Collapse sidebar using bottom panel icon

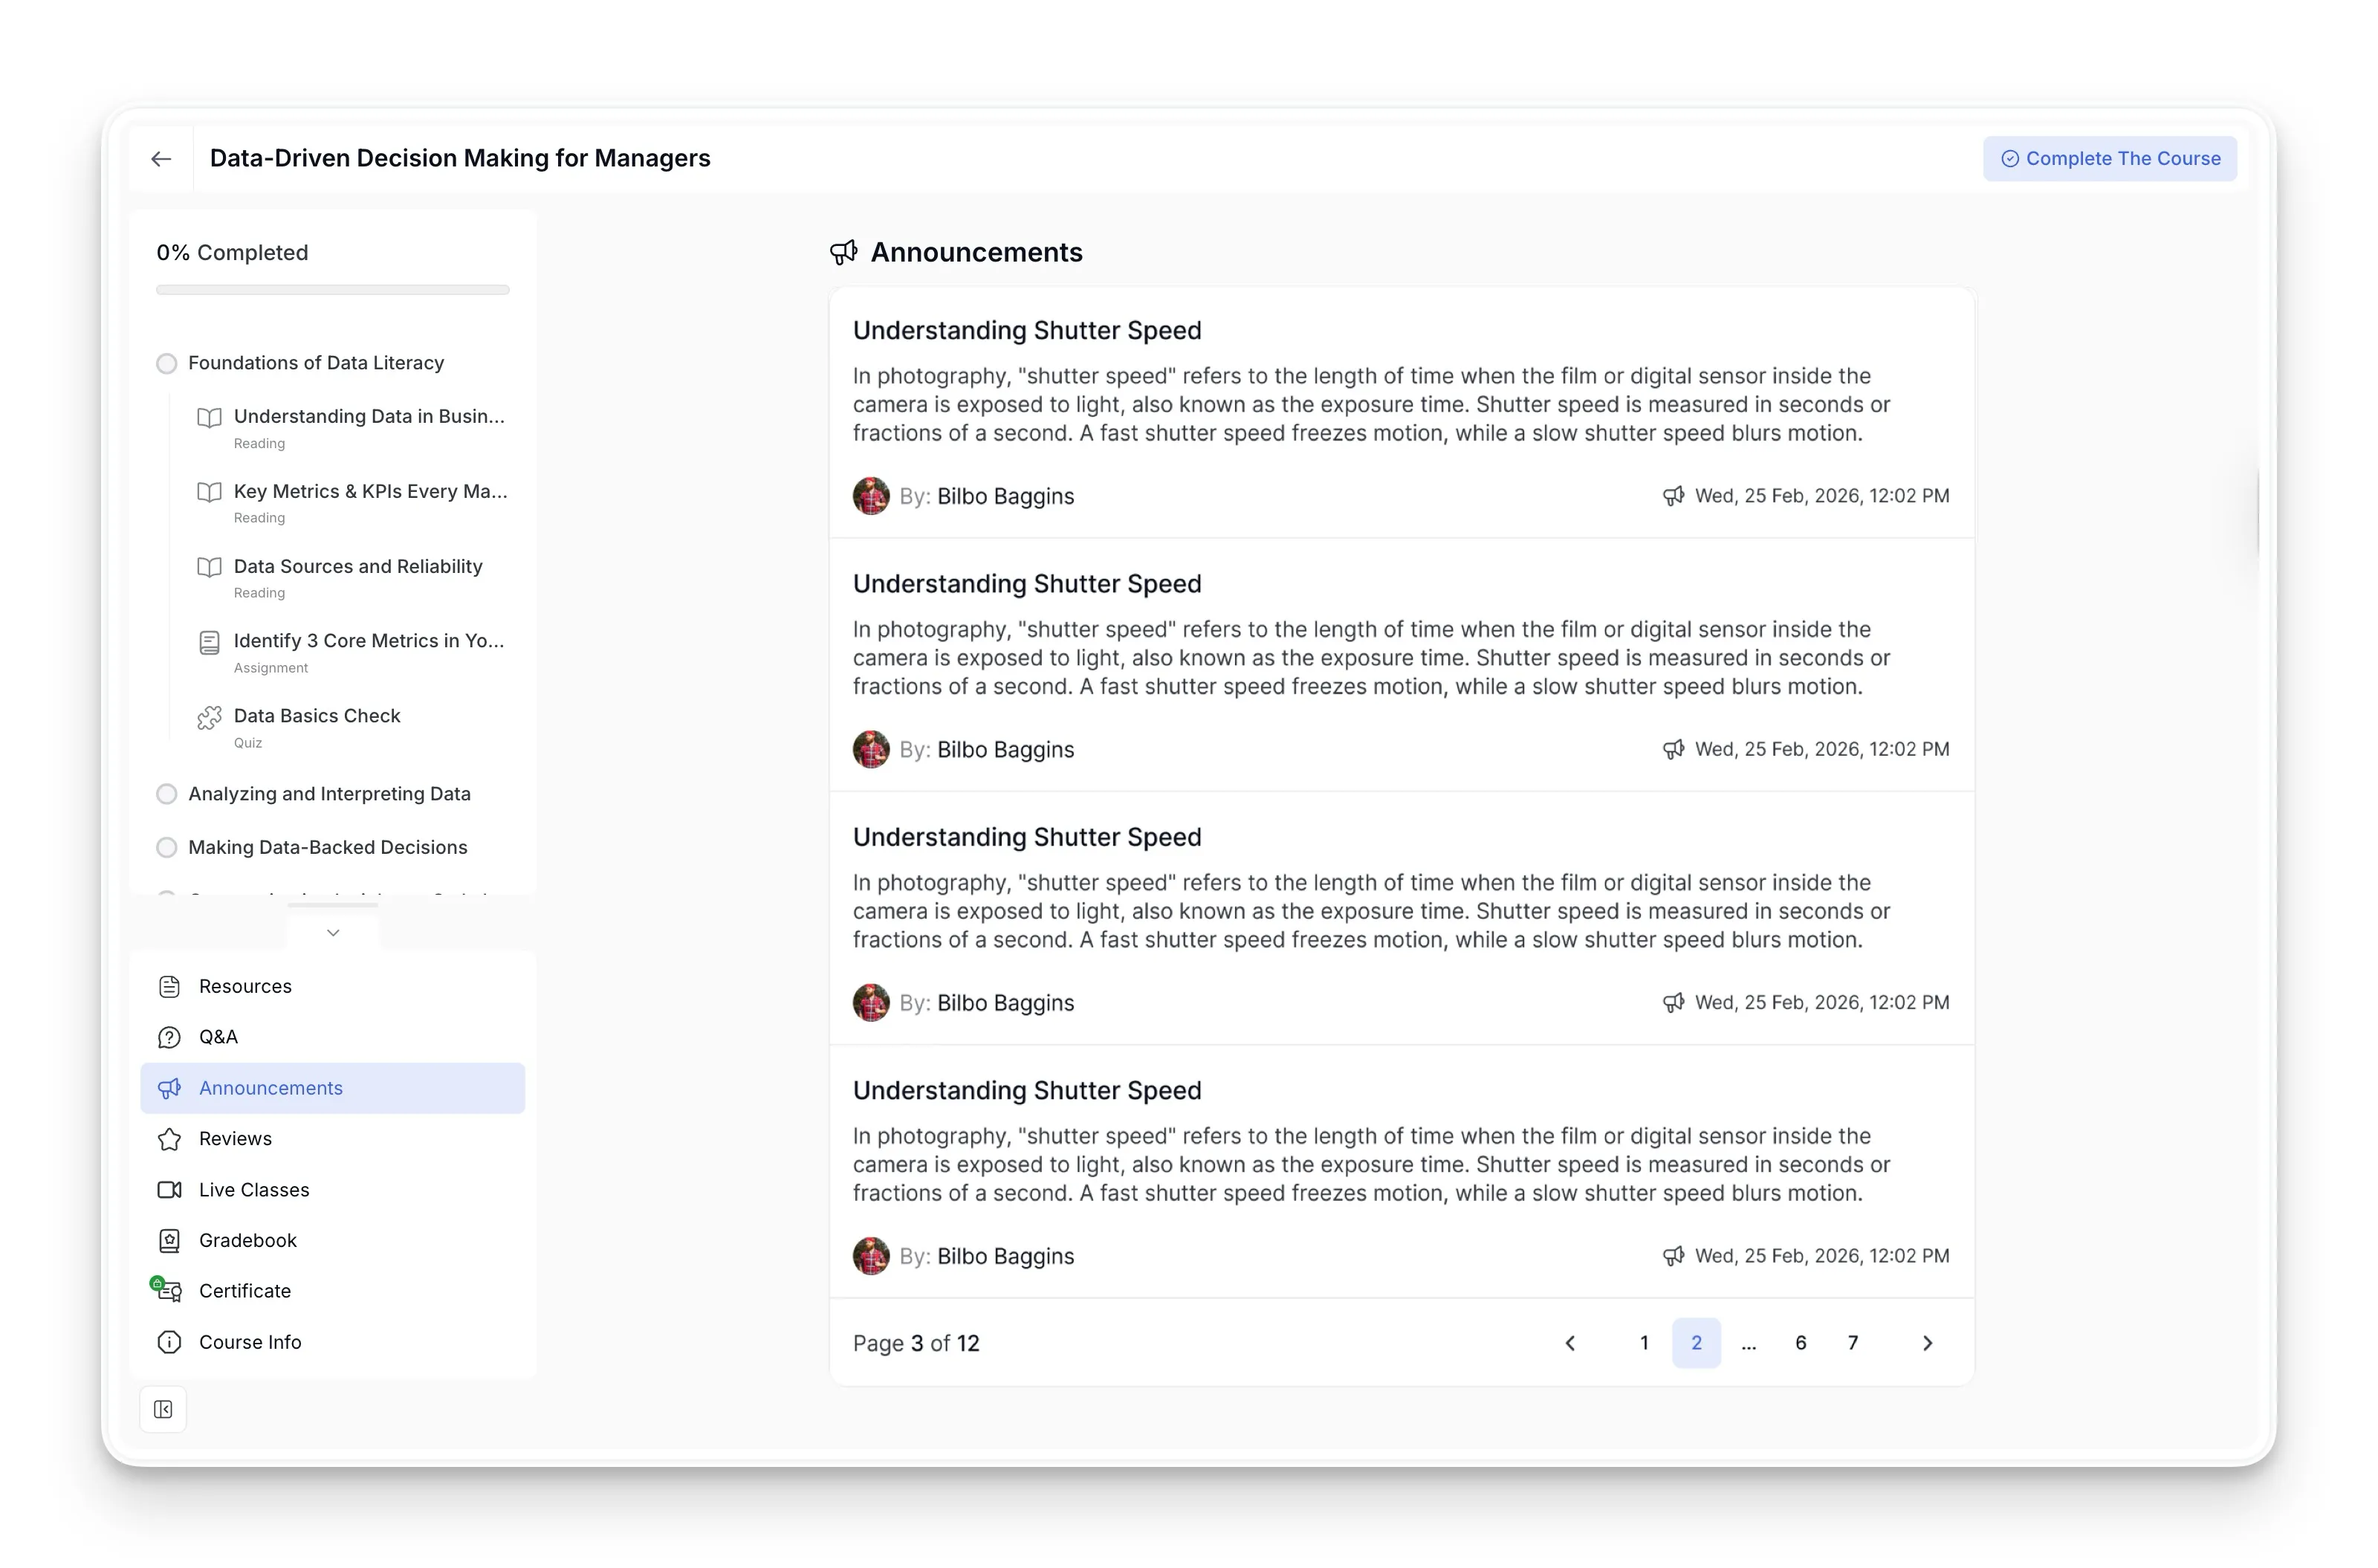[x=163, y=1410]
